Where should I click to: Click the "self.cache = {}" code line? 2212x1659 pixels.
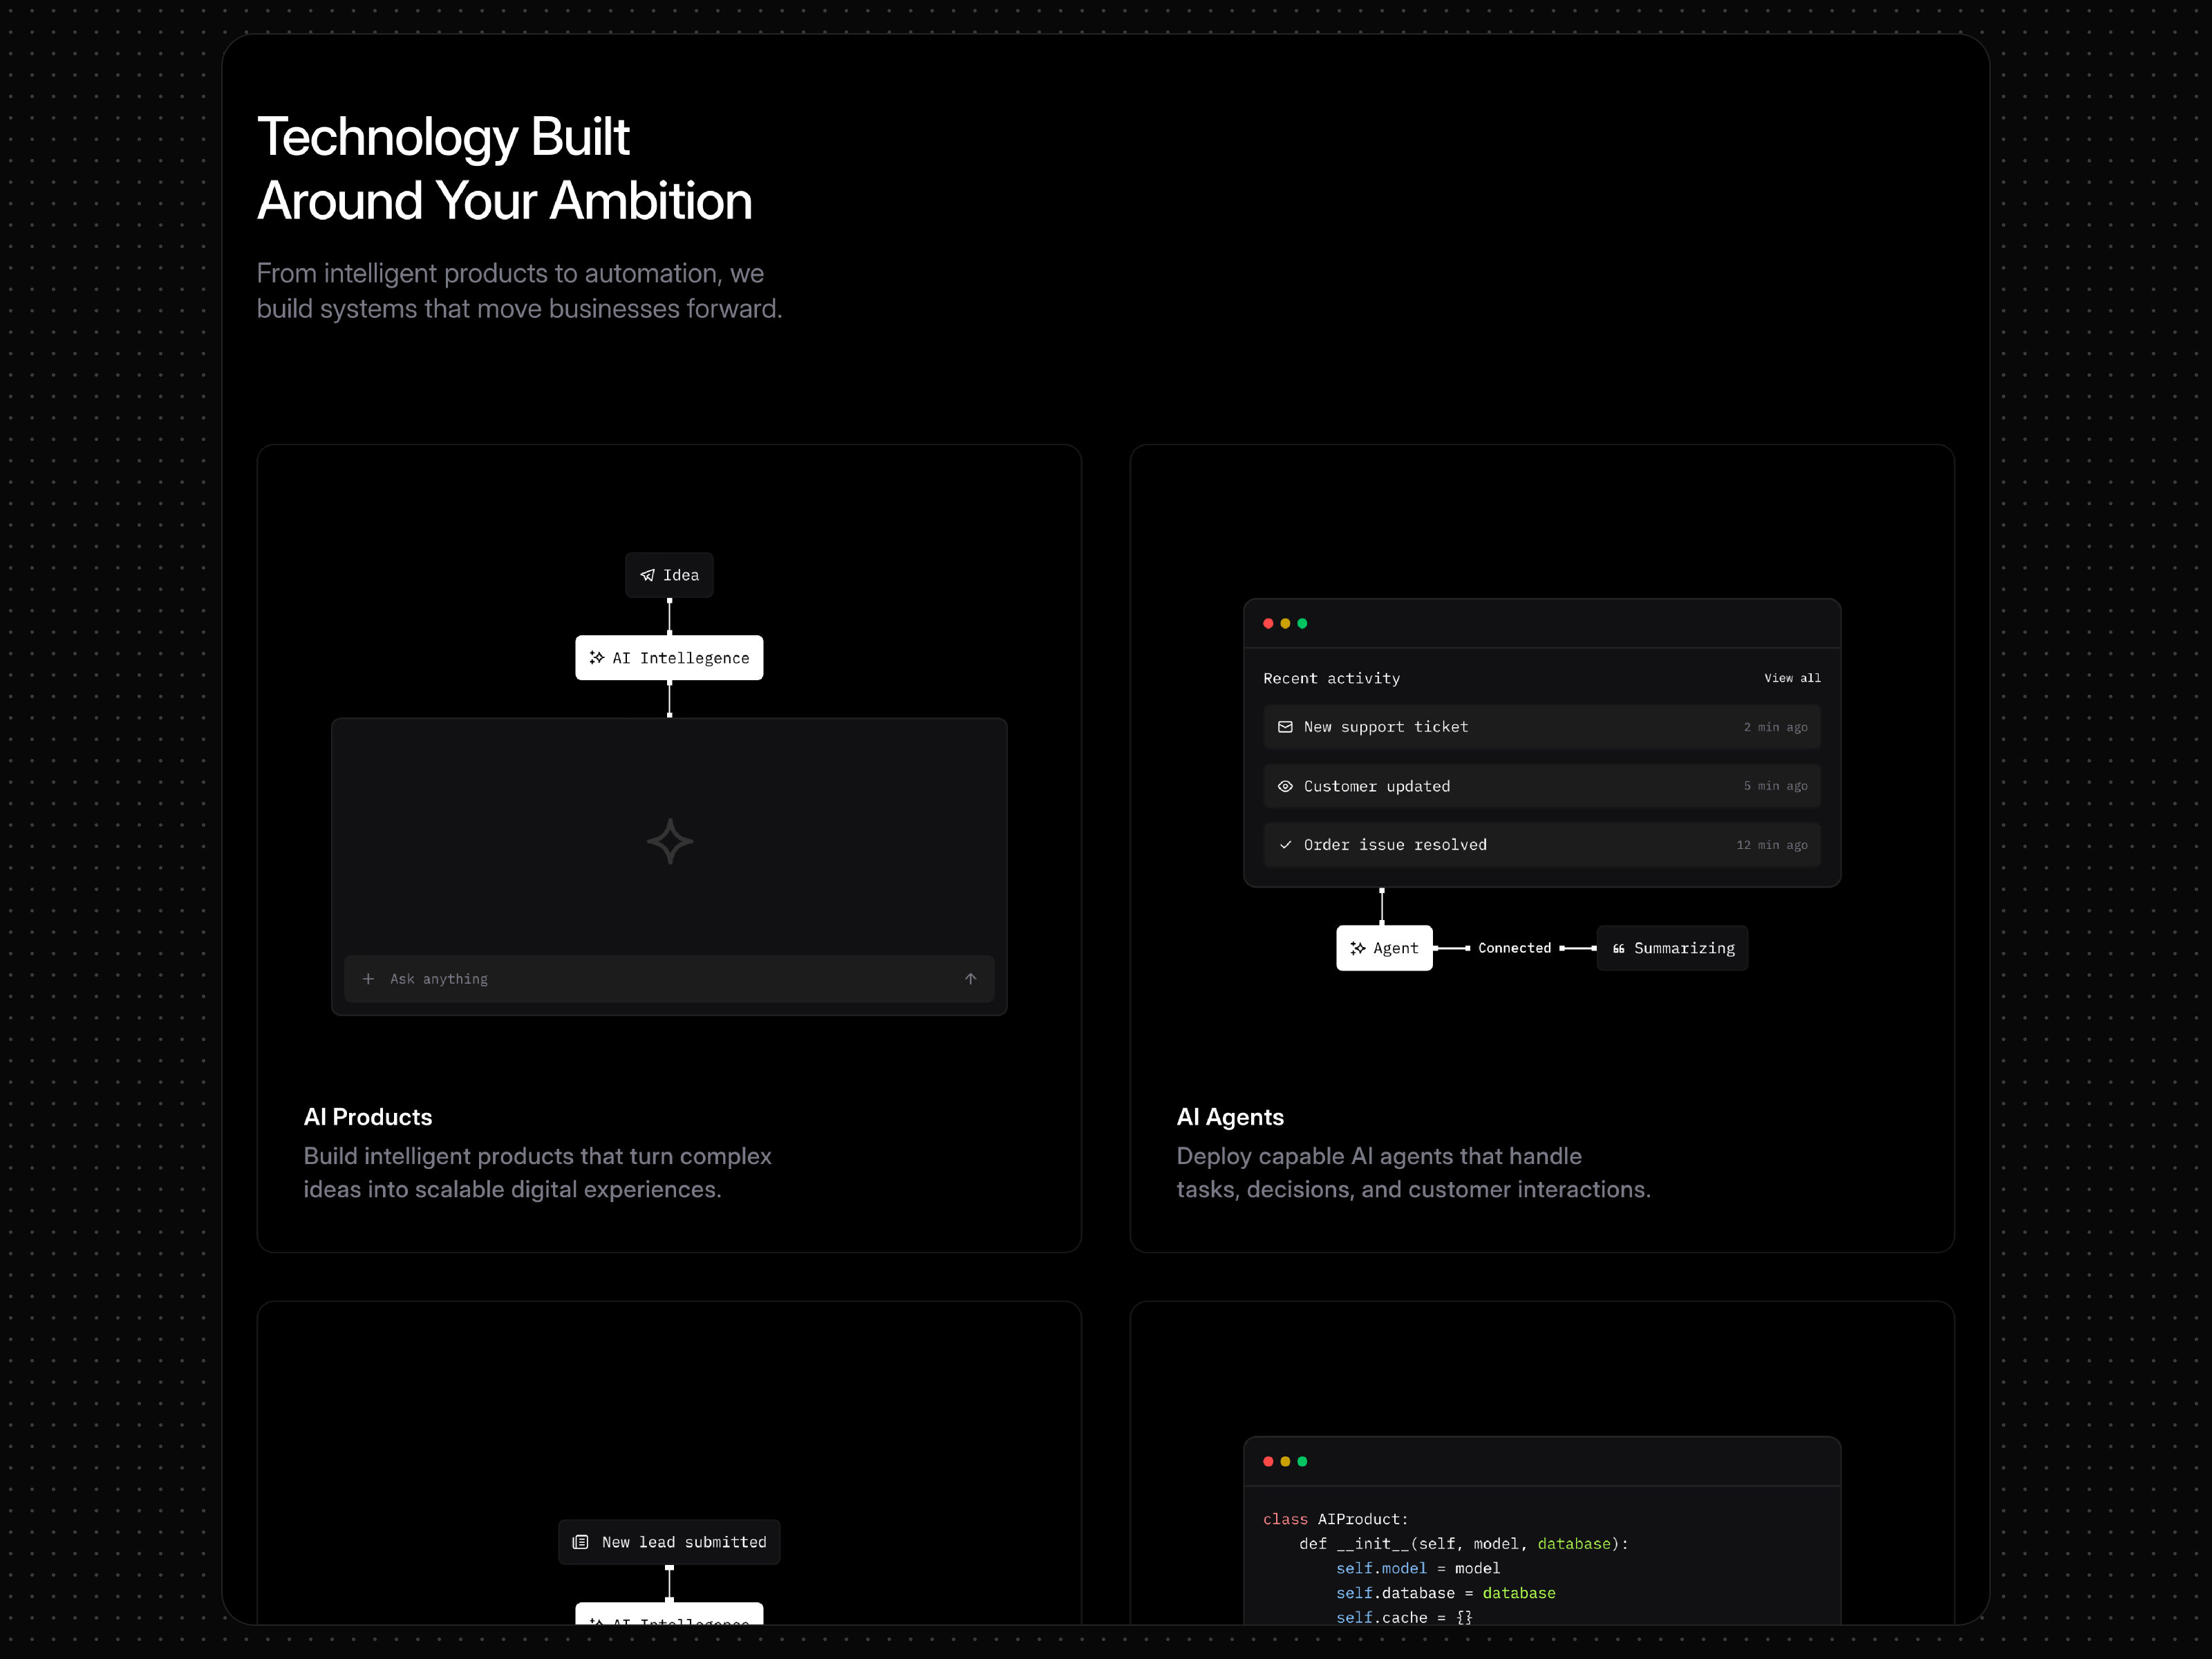(x=1404, y=1617)
